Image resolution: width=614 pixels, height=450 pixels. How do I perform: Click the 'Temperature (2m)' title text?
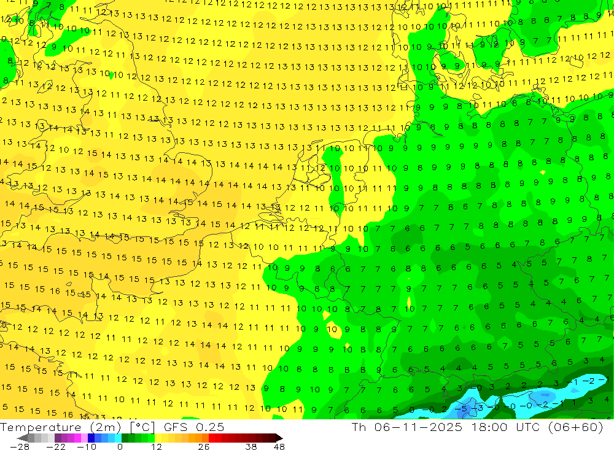point(60,427)
